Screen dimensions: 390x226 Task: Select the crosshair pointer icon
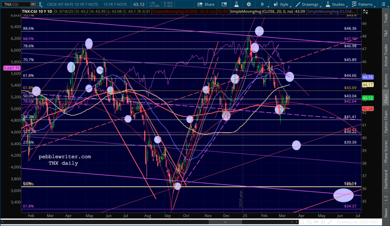tap(323, 222)
